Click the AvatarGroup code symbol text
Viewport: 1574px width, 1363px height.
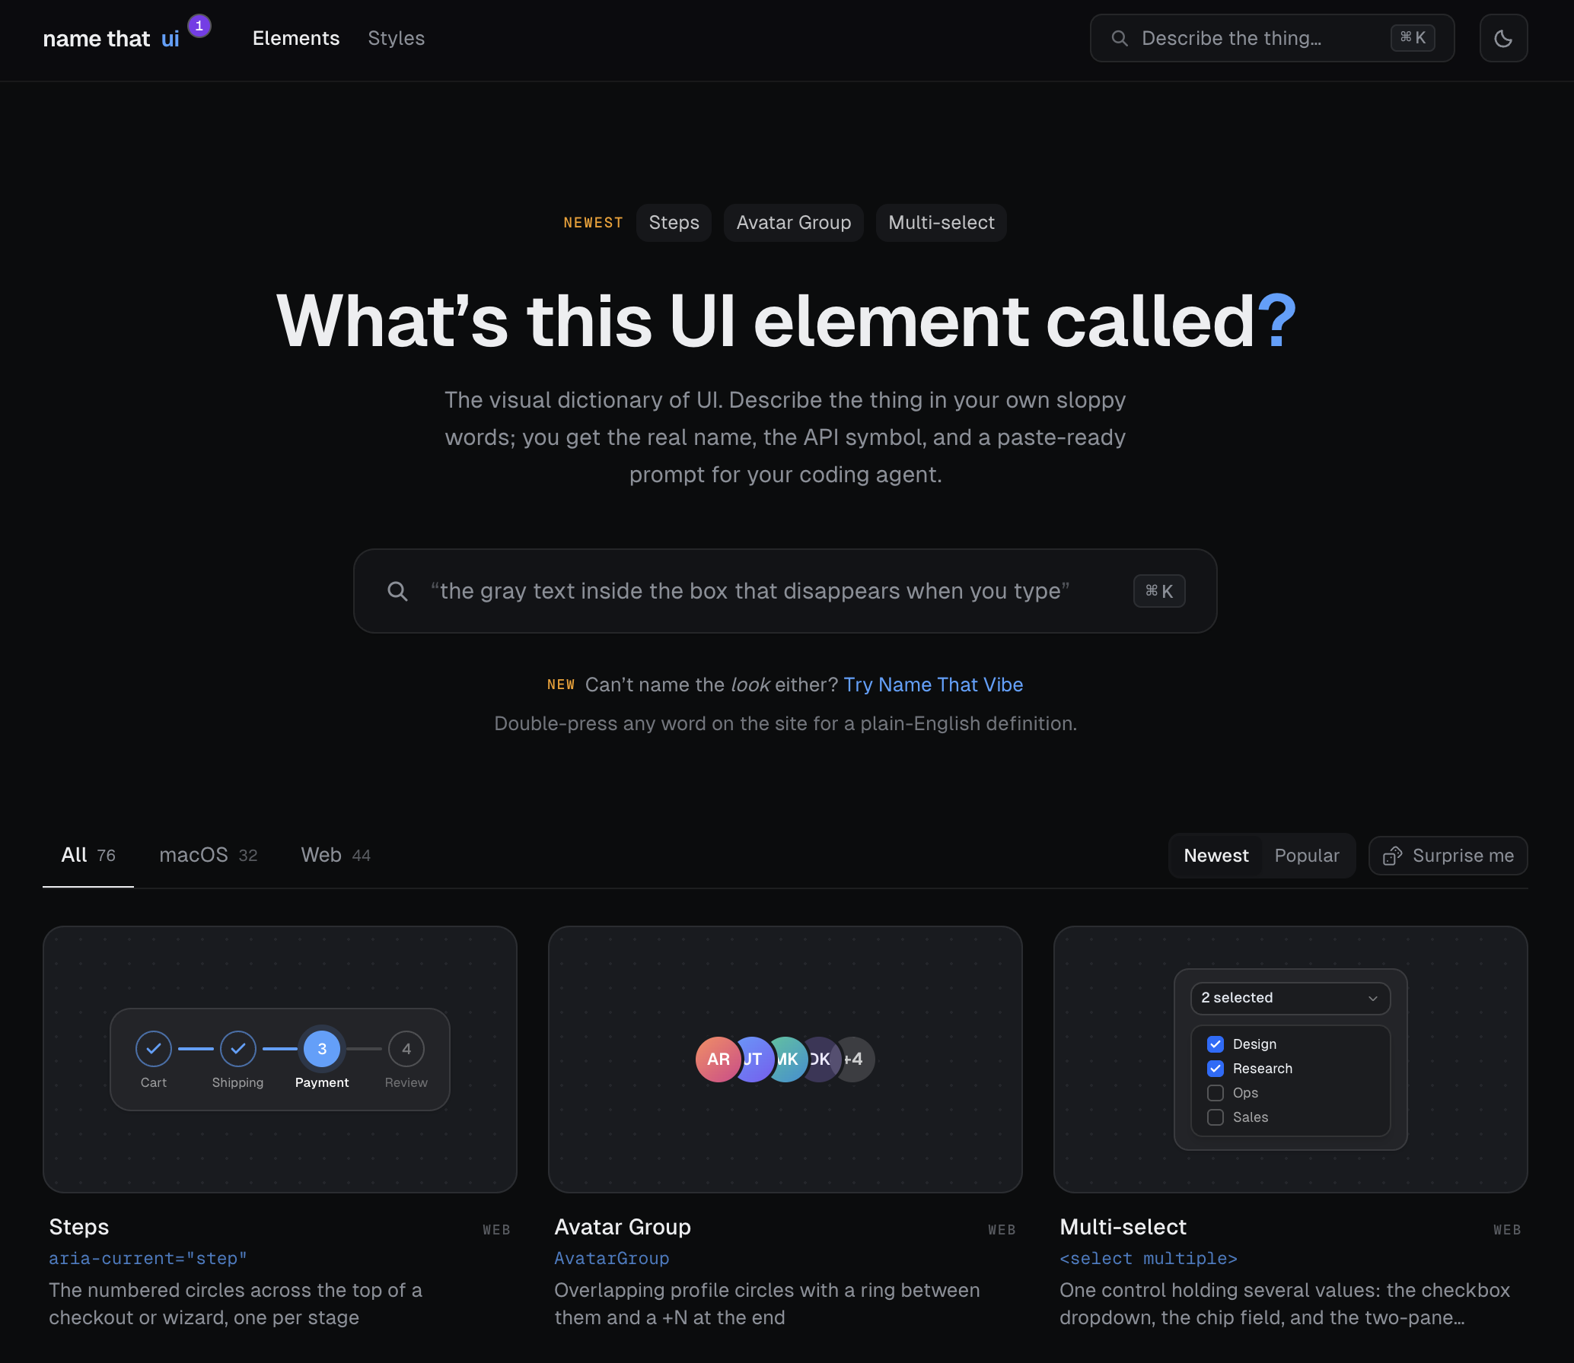pyautogui.click(x=612, y=1259)
